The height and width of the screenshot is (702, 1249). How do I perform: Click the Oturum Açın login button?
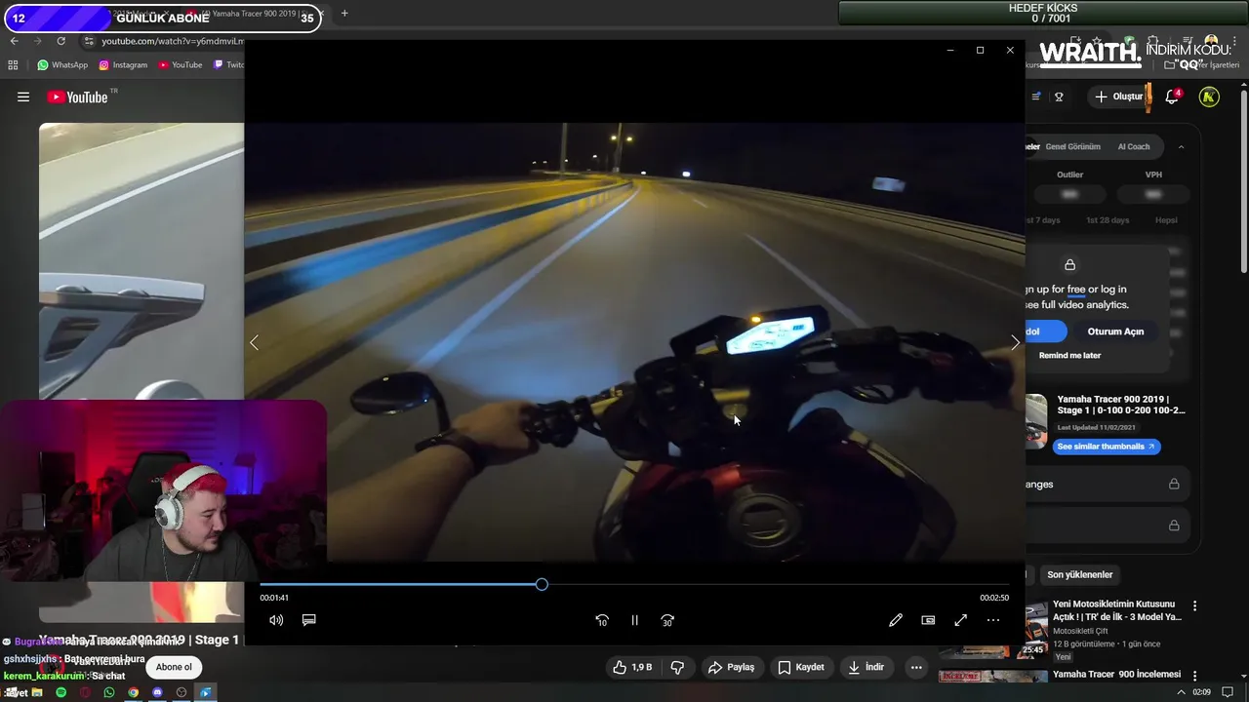click(1115, 331)
